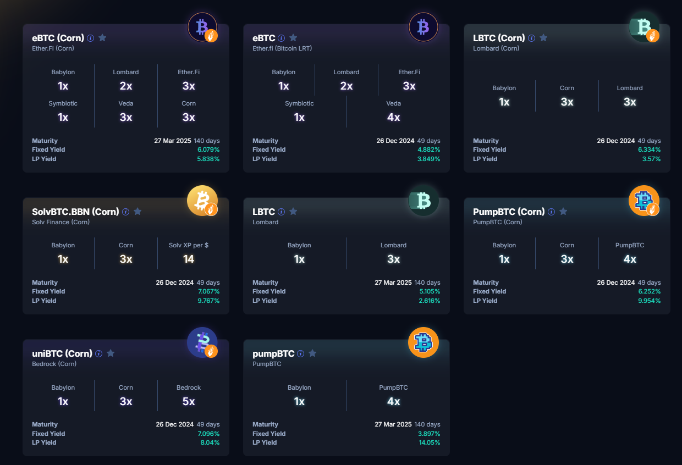Viewport: 682px width, 465px height.
Task: Click the info icon beside pumpBTC title
Action: (x=300, y=353)
